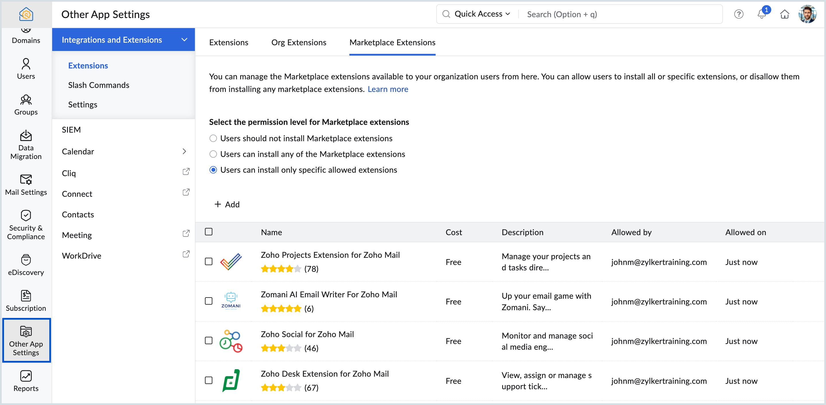826x405 pixels.
Task: Select the Marketplace Extensions tab
Action: 392,42
